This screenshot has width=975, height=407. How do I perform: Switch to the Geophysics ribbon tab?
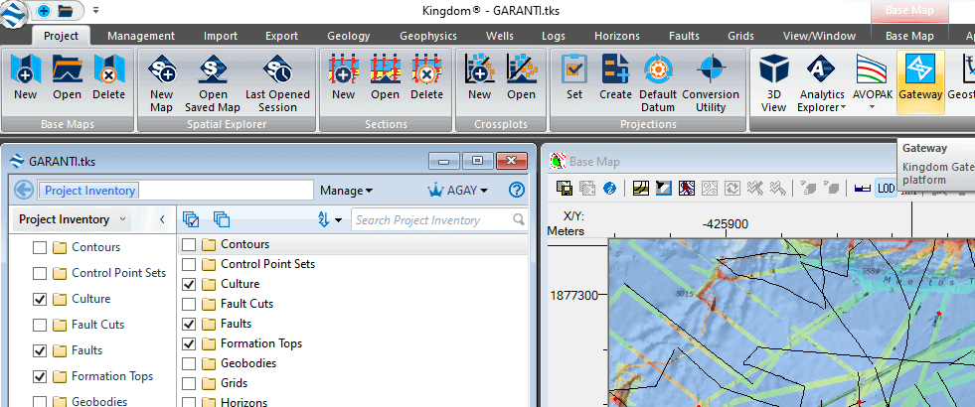click(427, 36)
